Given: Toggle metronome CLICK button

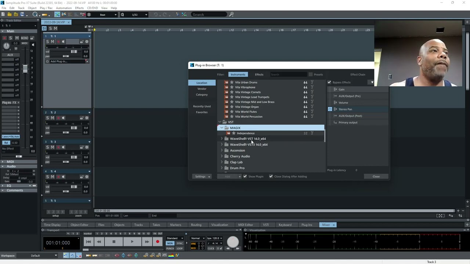Looking at the screenshot, I should coord(211,248).
